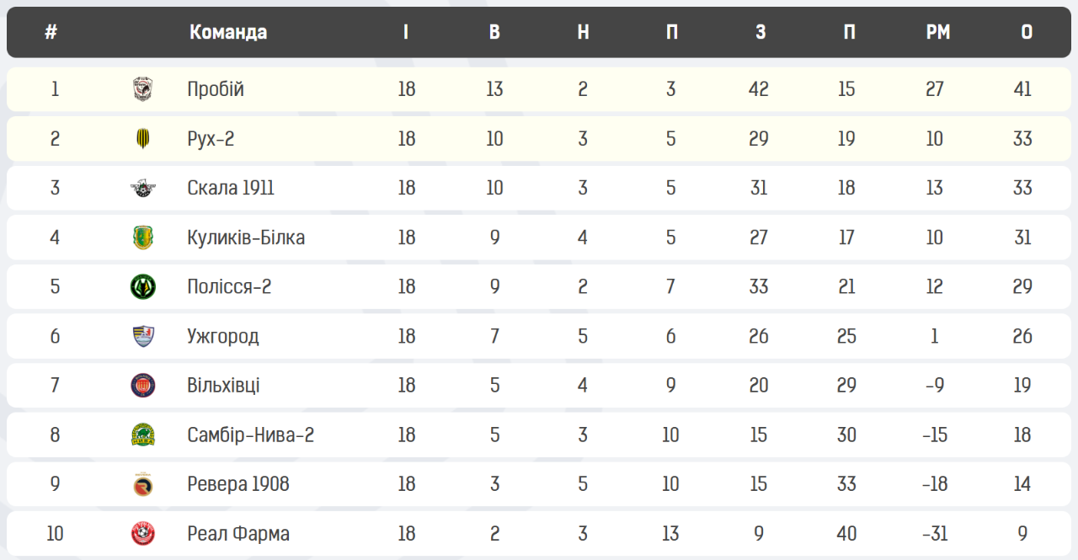Open the Пробій team name link
Viewport: 1078px width, 560px height.
(x=216, y=89)
